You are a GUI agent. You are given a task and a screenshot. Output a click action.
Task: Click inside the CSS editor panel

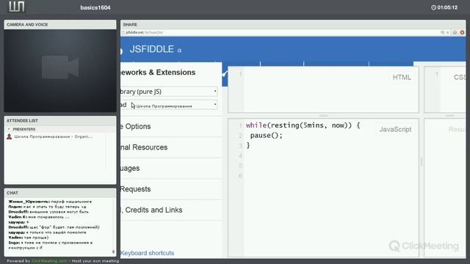pos(445,89)
